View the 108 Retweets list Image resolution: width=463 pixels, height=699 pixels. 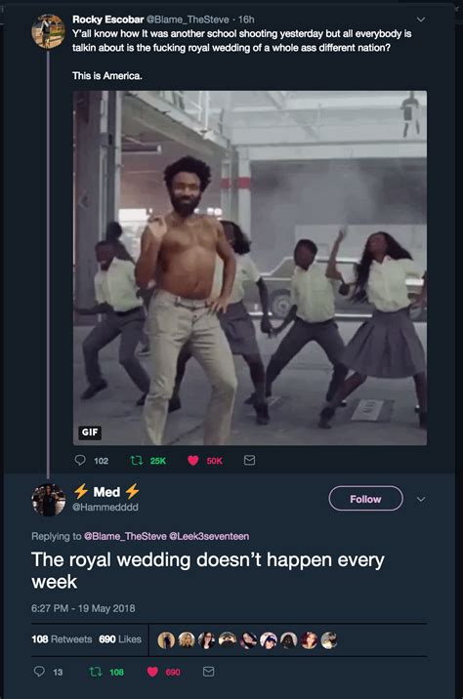62,638
